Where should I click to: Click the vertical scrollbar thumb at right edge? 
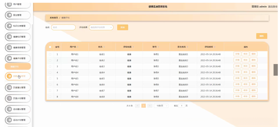click(276, 70)
